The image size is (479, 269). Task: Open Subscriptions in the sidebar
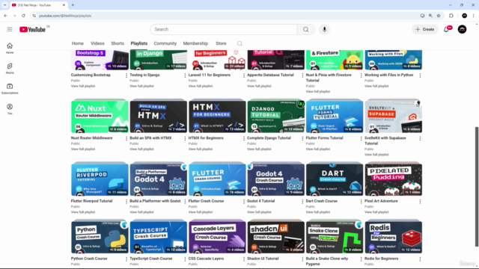click(10, 88)
